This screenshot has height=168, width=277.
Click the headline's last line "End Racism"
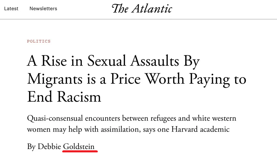pyautogui.click(x=64, y=97)
